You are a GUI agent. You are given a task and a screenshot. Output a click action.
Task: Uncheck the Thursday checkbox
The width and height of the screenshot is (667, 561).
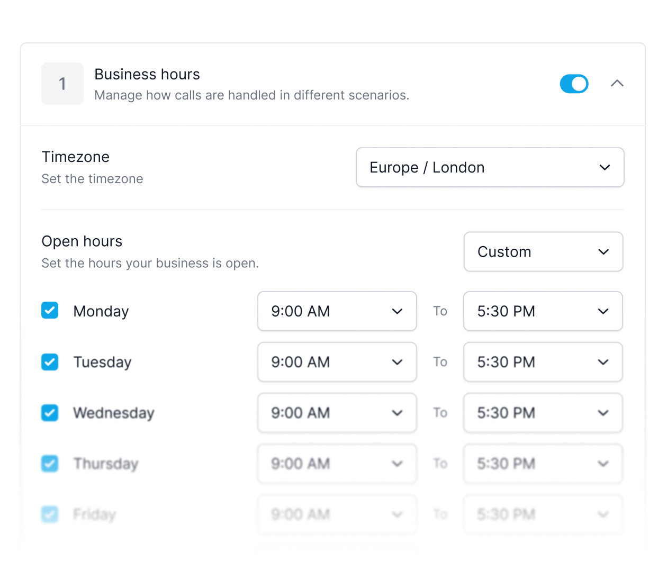tap(49, 463)
